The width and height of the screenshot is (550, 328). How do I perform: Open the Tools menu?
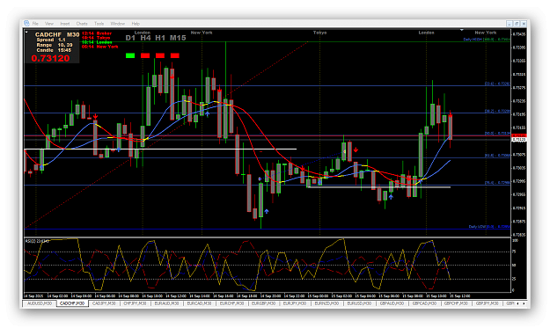tap(99, 24)
